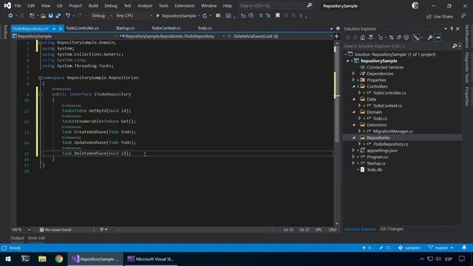
Task: Undo the last edit with the Undo icon
Action: (x=68, y=16)
